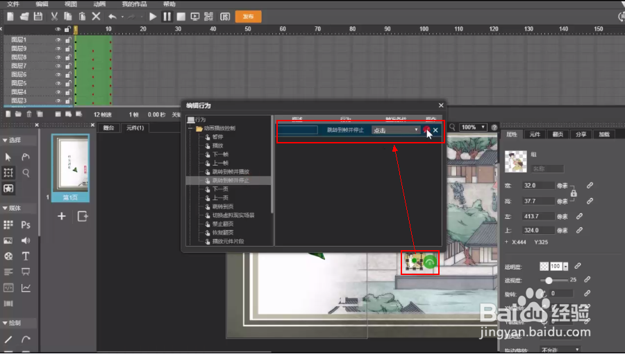This screenshot has height=354, width=625.
Task: Remove the 跳转到帧并停止 behavior row
Action: click(x=435, y=130)
